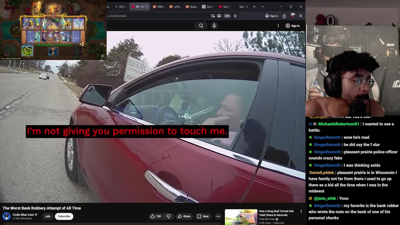
Task: Click the browser account Sign in button
Action: point(272,16)
